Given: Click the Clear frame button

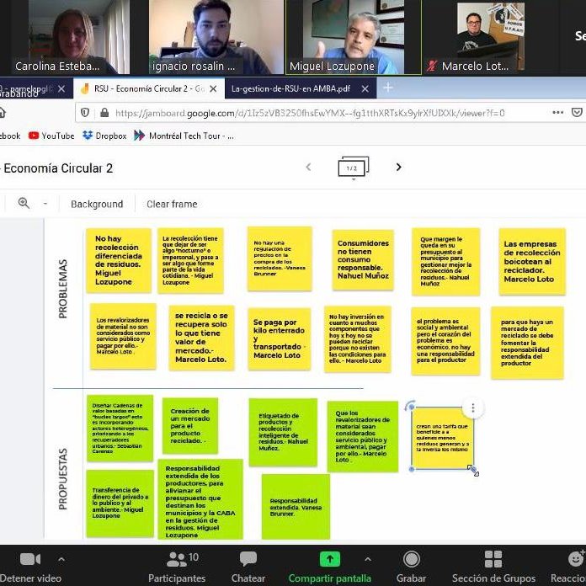Looking at the screenshot, I should pos(172,204).
